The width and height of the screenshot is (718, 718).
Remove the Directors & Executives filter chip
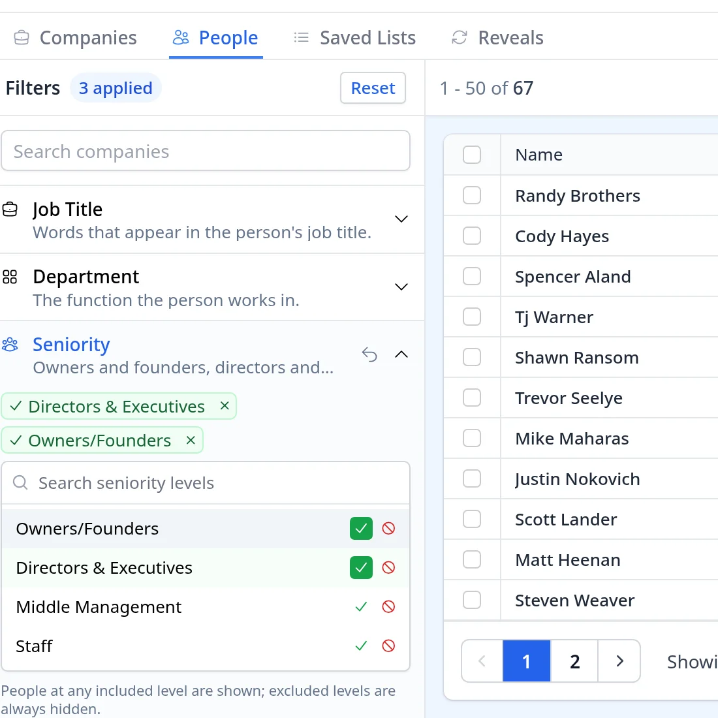[225, 406]
